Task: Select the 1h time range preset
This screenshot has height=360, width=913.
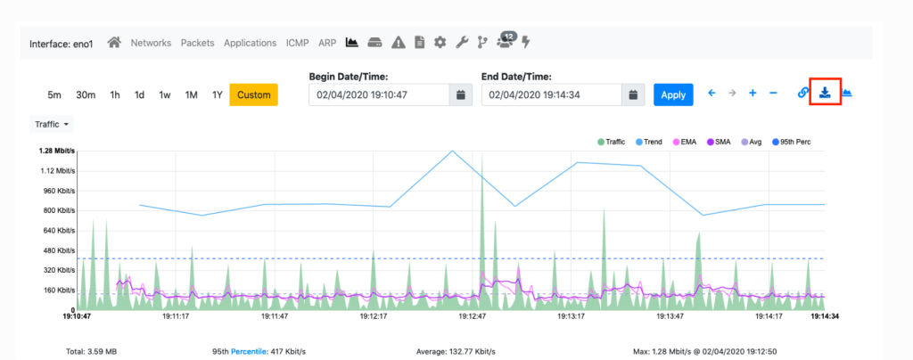Action: (115, 94)
